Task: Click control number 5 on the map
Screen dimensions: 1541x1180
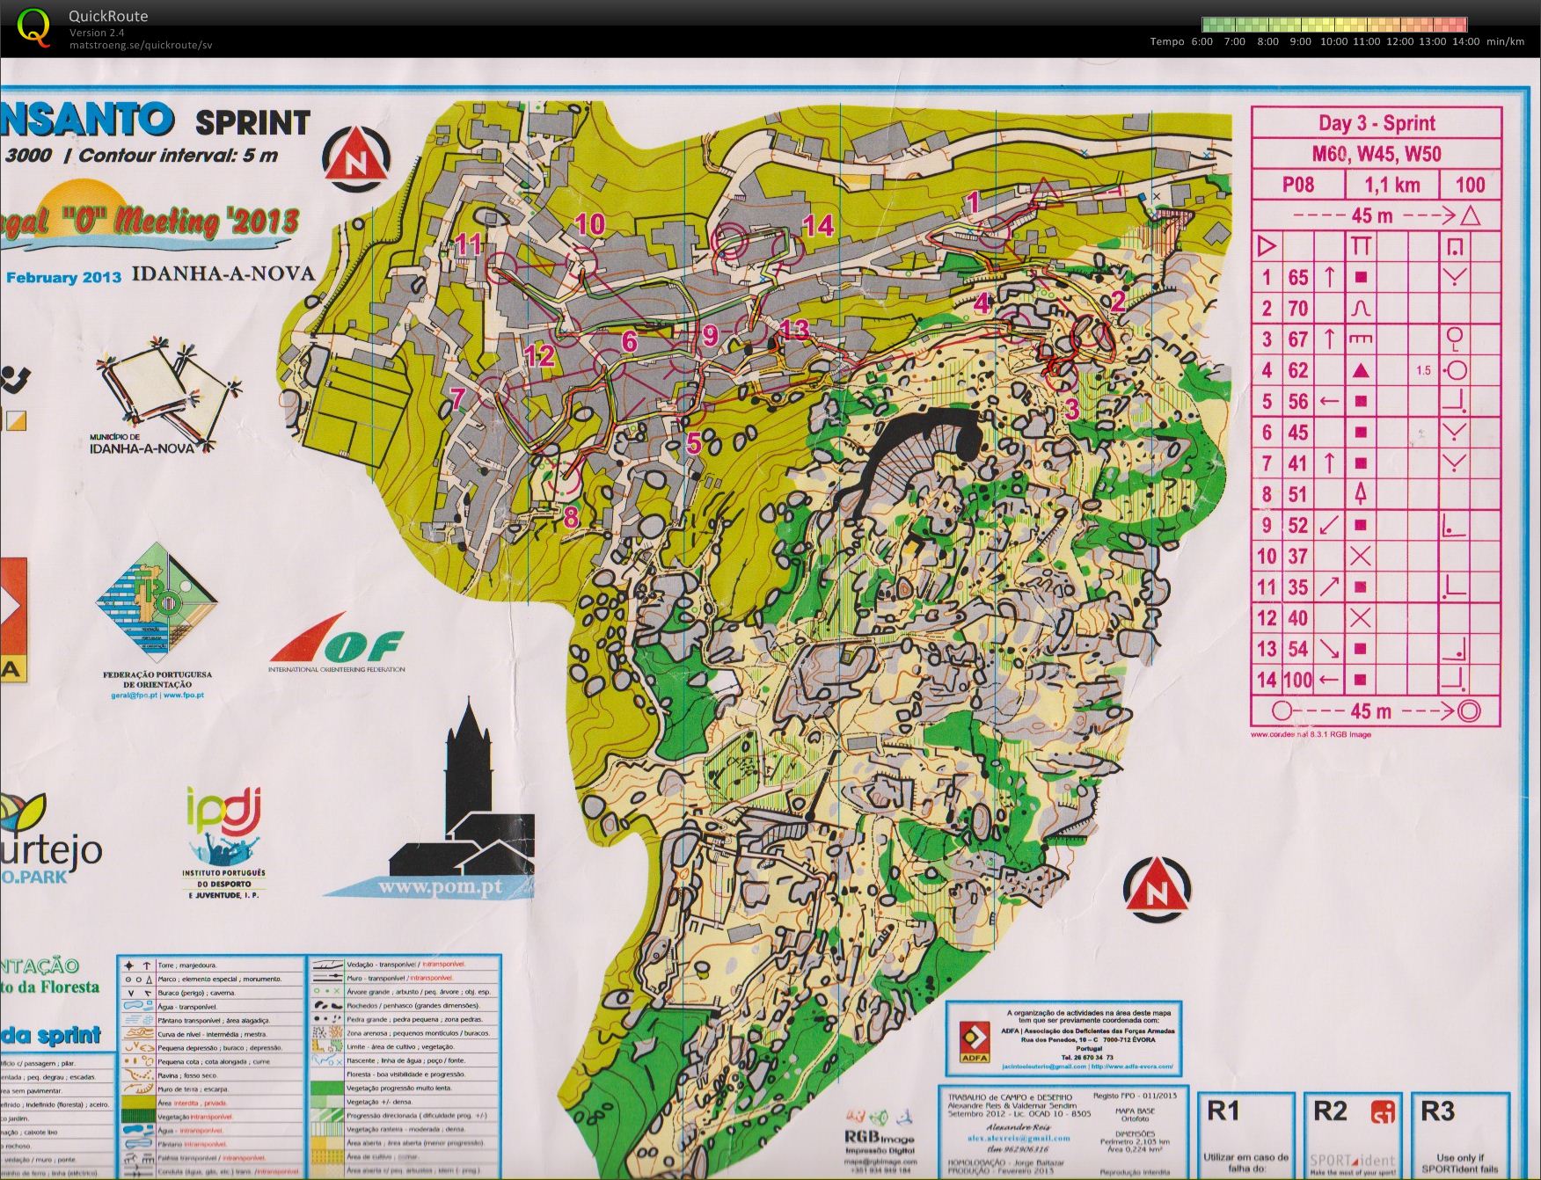Action: [694, 444]
